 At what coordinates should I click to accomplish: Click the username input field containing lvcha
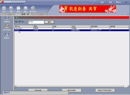[36, 22]
